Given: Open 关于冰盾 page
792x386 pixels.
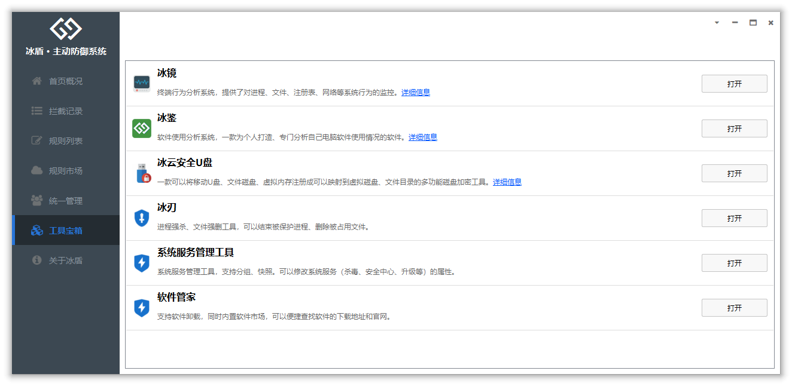Looking at the screenshot, I should 66,261.
